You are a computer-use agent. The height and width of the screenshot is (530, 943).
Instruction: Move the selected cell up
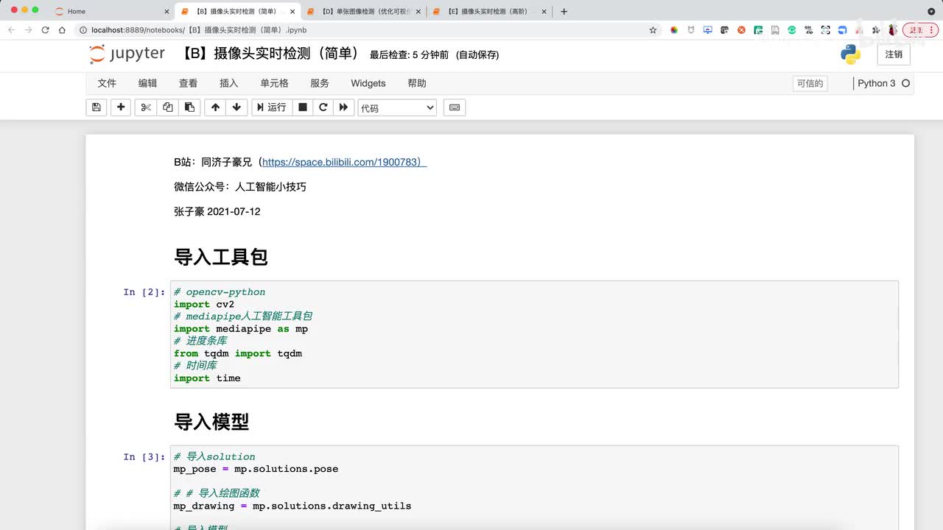coord(215,107)
